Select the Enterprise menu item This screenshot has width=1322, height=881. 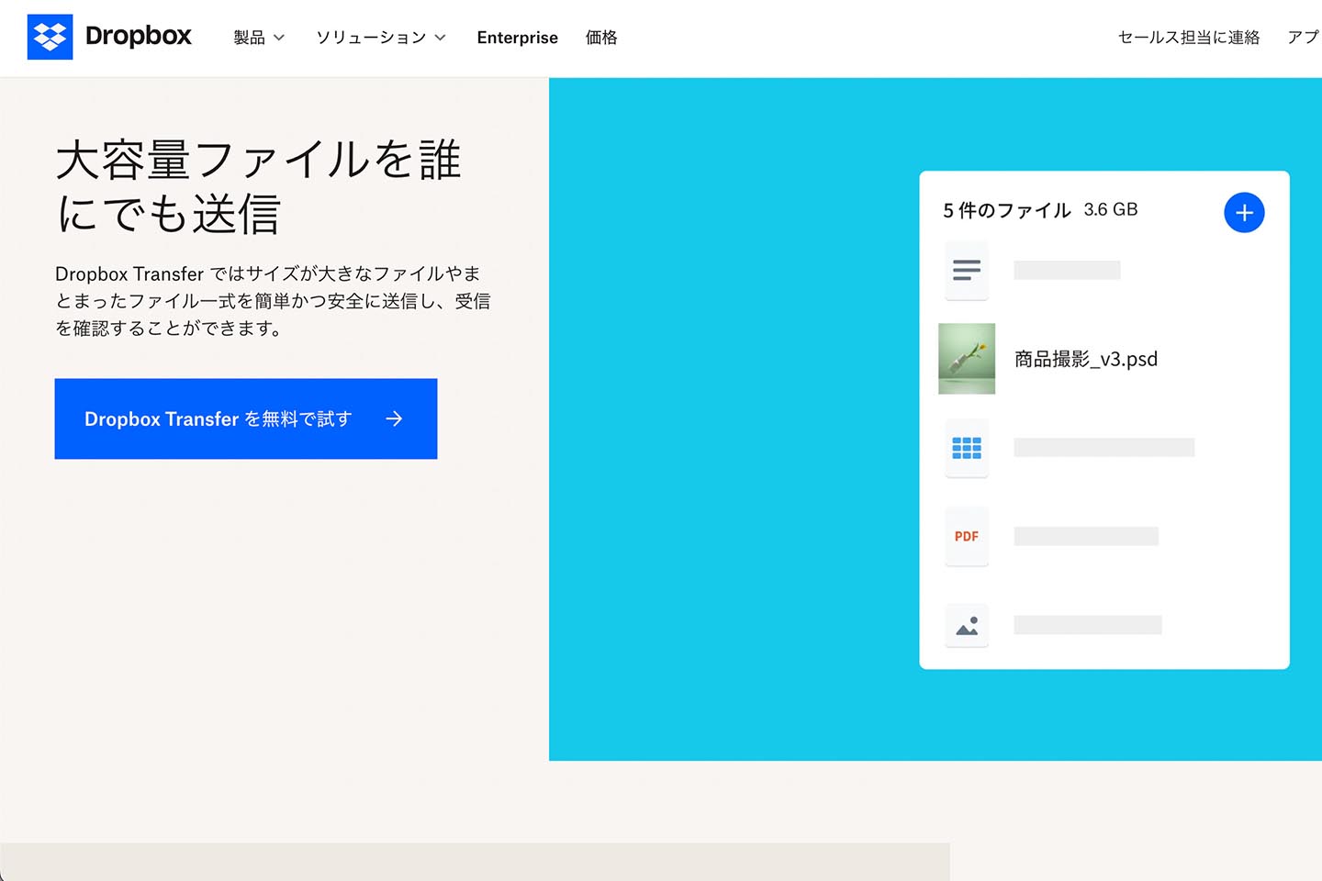(517, 38)
